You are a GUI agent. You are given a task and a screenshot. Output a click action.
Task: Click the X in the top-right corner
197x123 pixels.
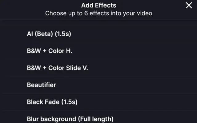[189, 5]
